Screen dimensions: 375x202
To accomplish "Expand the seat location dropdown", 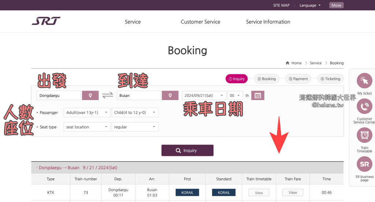I will click(87, 127).
